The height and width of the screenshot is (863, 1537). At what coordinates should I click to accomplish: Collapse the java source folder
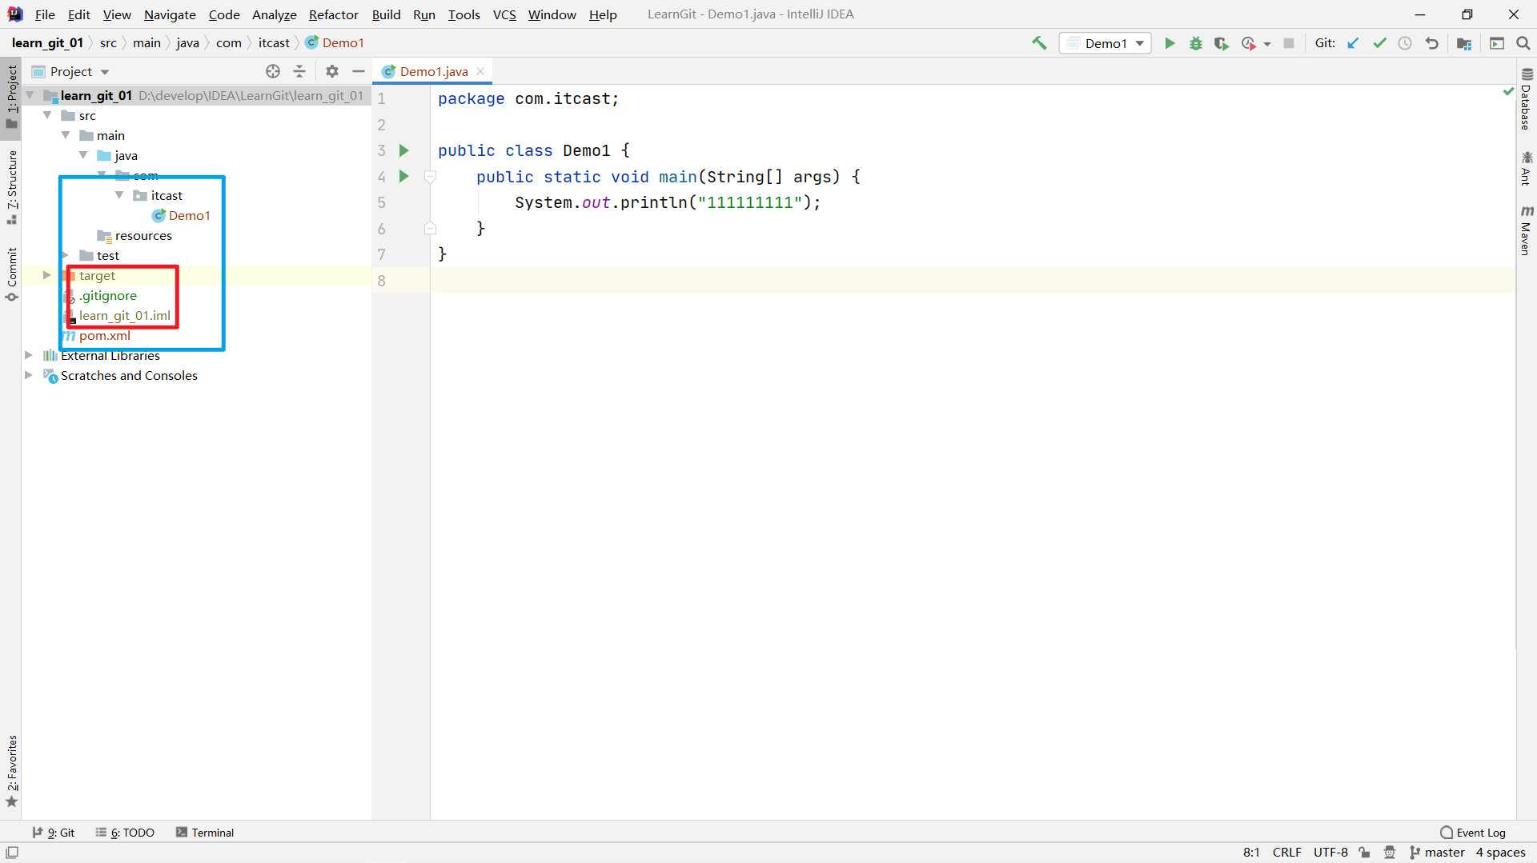tap(83, 155)
